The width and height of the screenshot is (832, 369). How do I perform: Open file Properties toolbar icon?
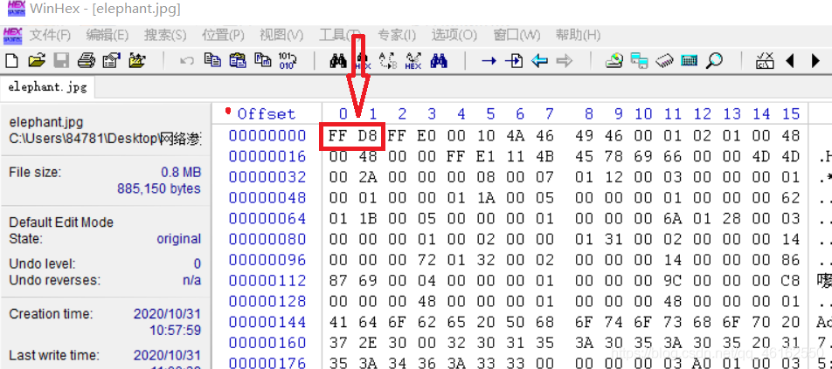coord(112,60)
